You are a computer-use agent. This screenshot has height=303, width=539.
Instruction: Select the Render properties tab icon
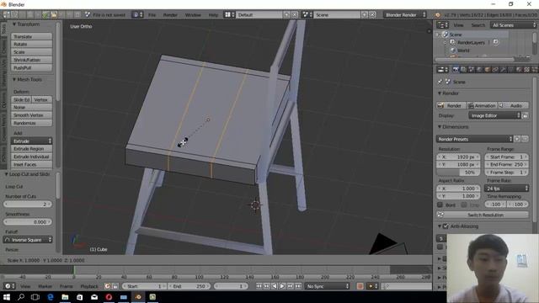(456, 70)
